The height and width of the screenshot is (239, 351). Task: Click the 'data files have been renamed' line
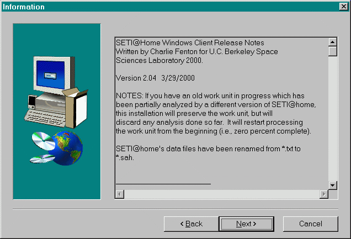pos(208,149)
